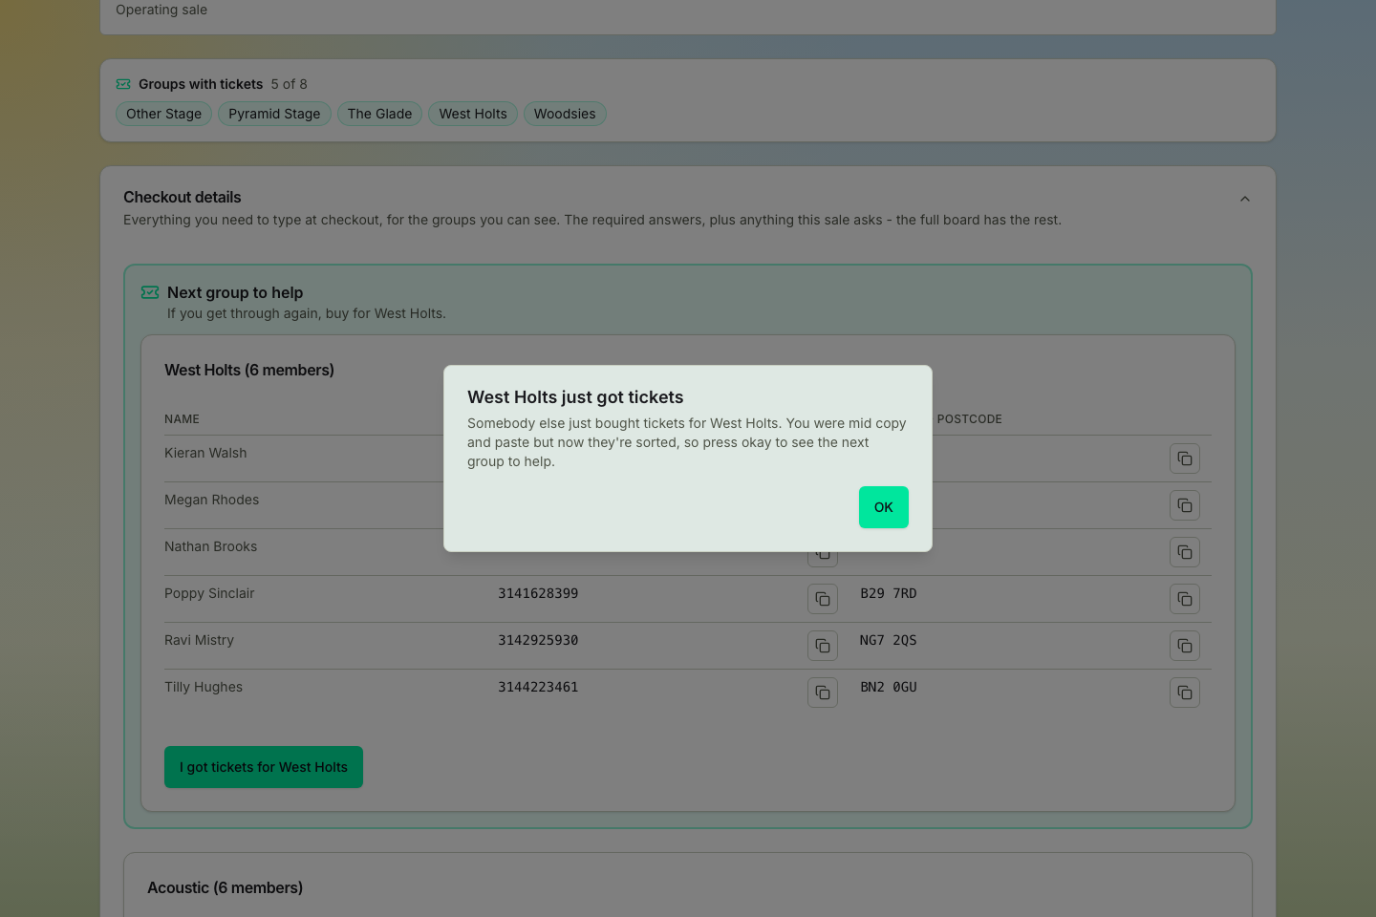Click the name Nathan Brooks
The height and width of the screenshot is (917, 1376).
[210, 546]
